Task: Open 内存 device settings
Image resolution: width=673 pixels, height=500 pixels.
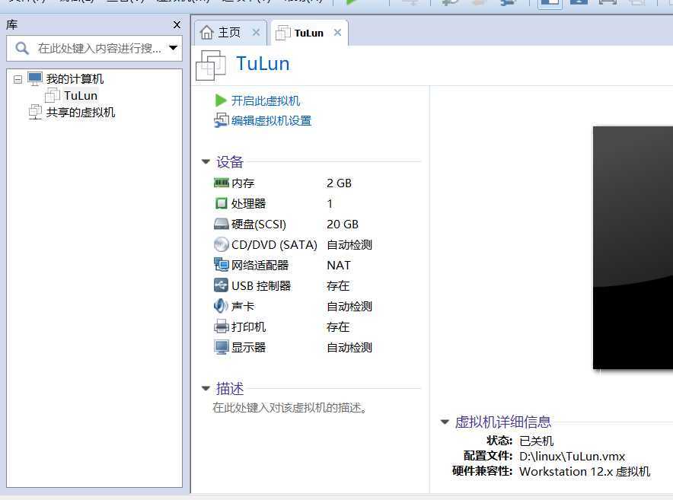Action: click(x=243, y=183)
